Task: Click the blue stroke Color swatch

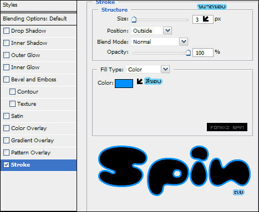Action: (x=124, y=84)
